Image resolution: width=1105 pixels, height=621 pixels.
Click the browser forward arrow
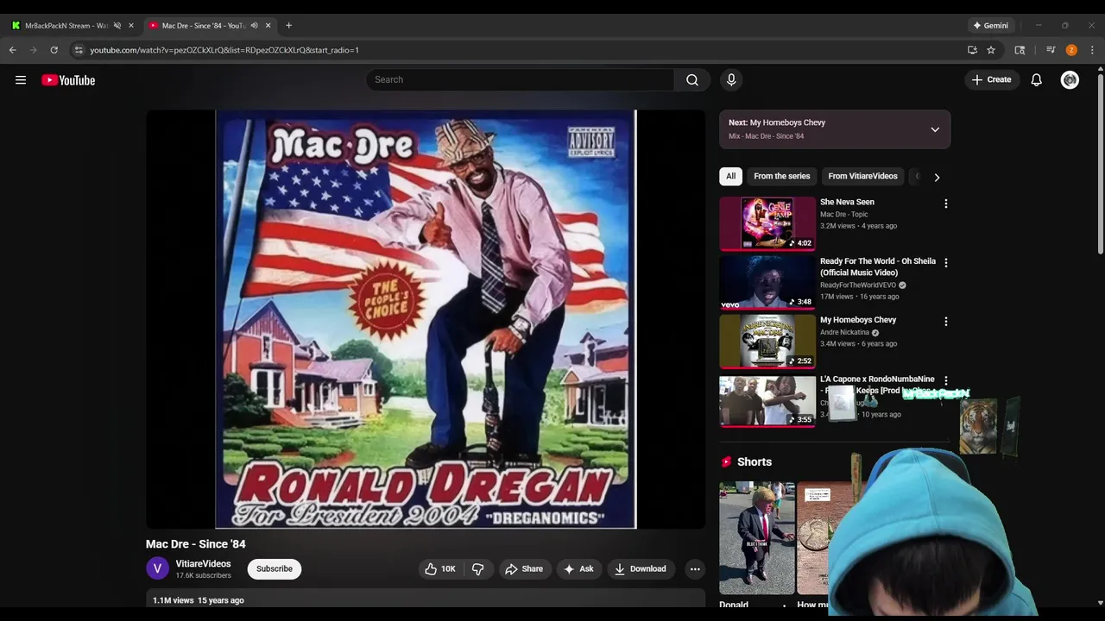click(34, 50)
